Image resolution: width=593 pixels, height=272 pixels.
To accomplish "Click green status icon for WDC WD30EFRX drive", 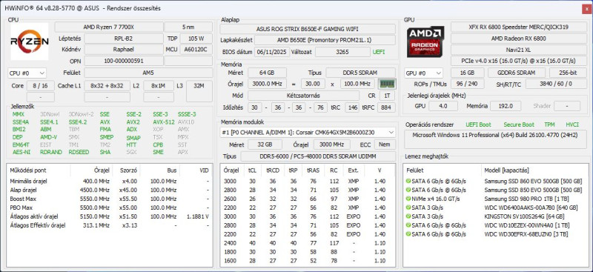I will tap(408, 234).
